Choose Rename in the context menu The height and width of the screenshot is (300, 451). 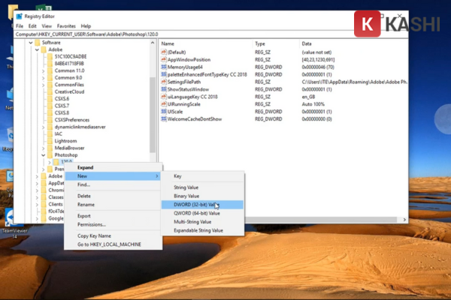click(113, 205)
